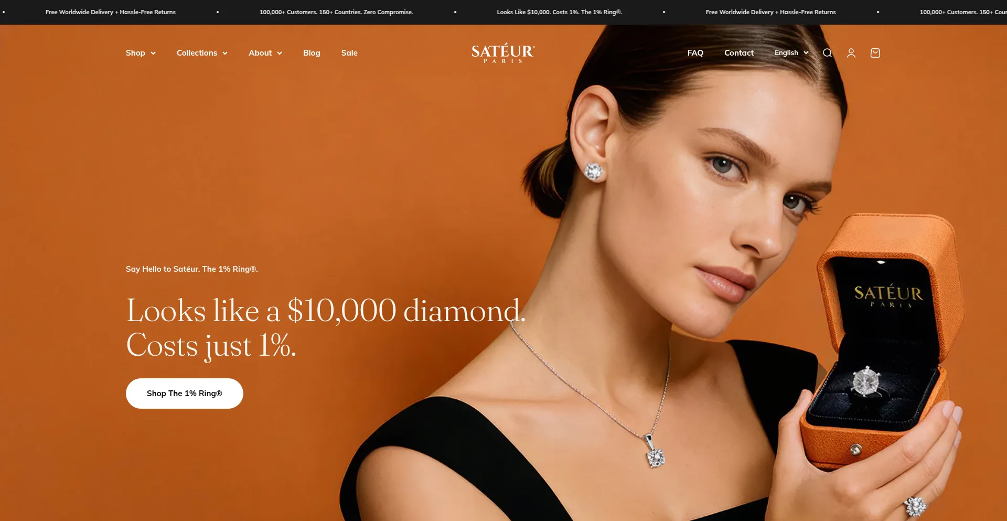Click the chevron beside English language
1007x521 pixels.
pyautogui.click(x=806, y=53)
